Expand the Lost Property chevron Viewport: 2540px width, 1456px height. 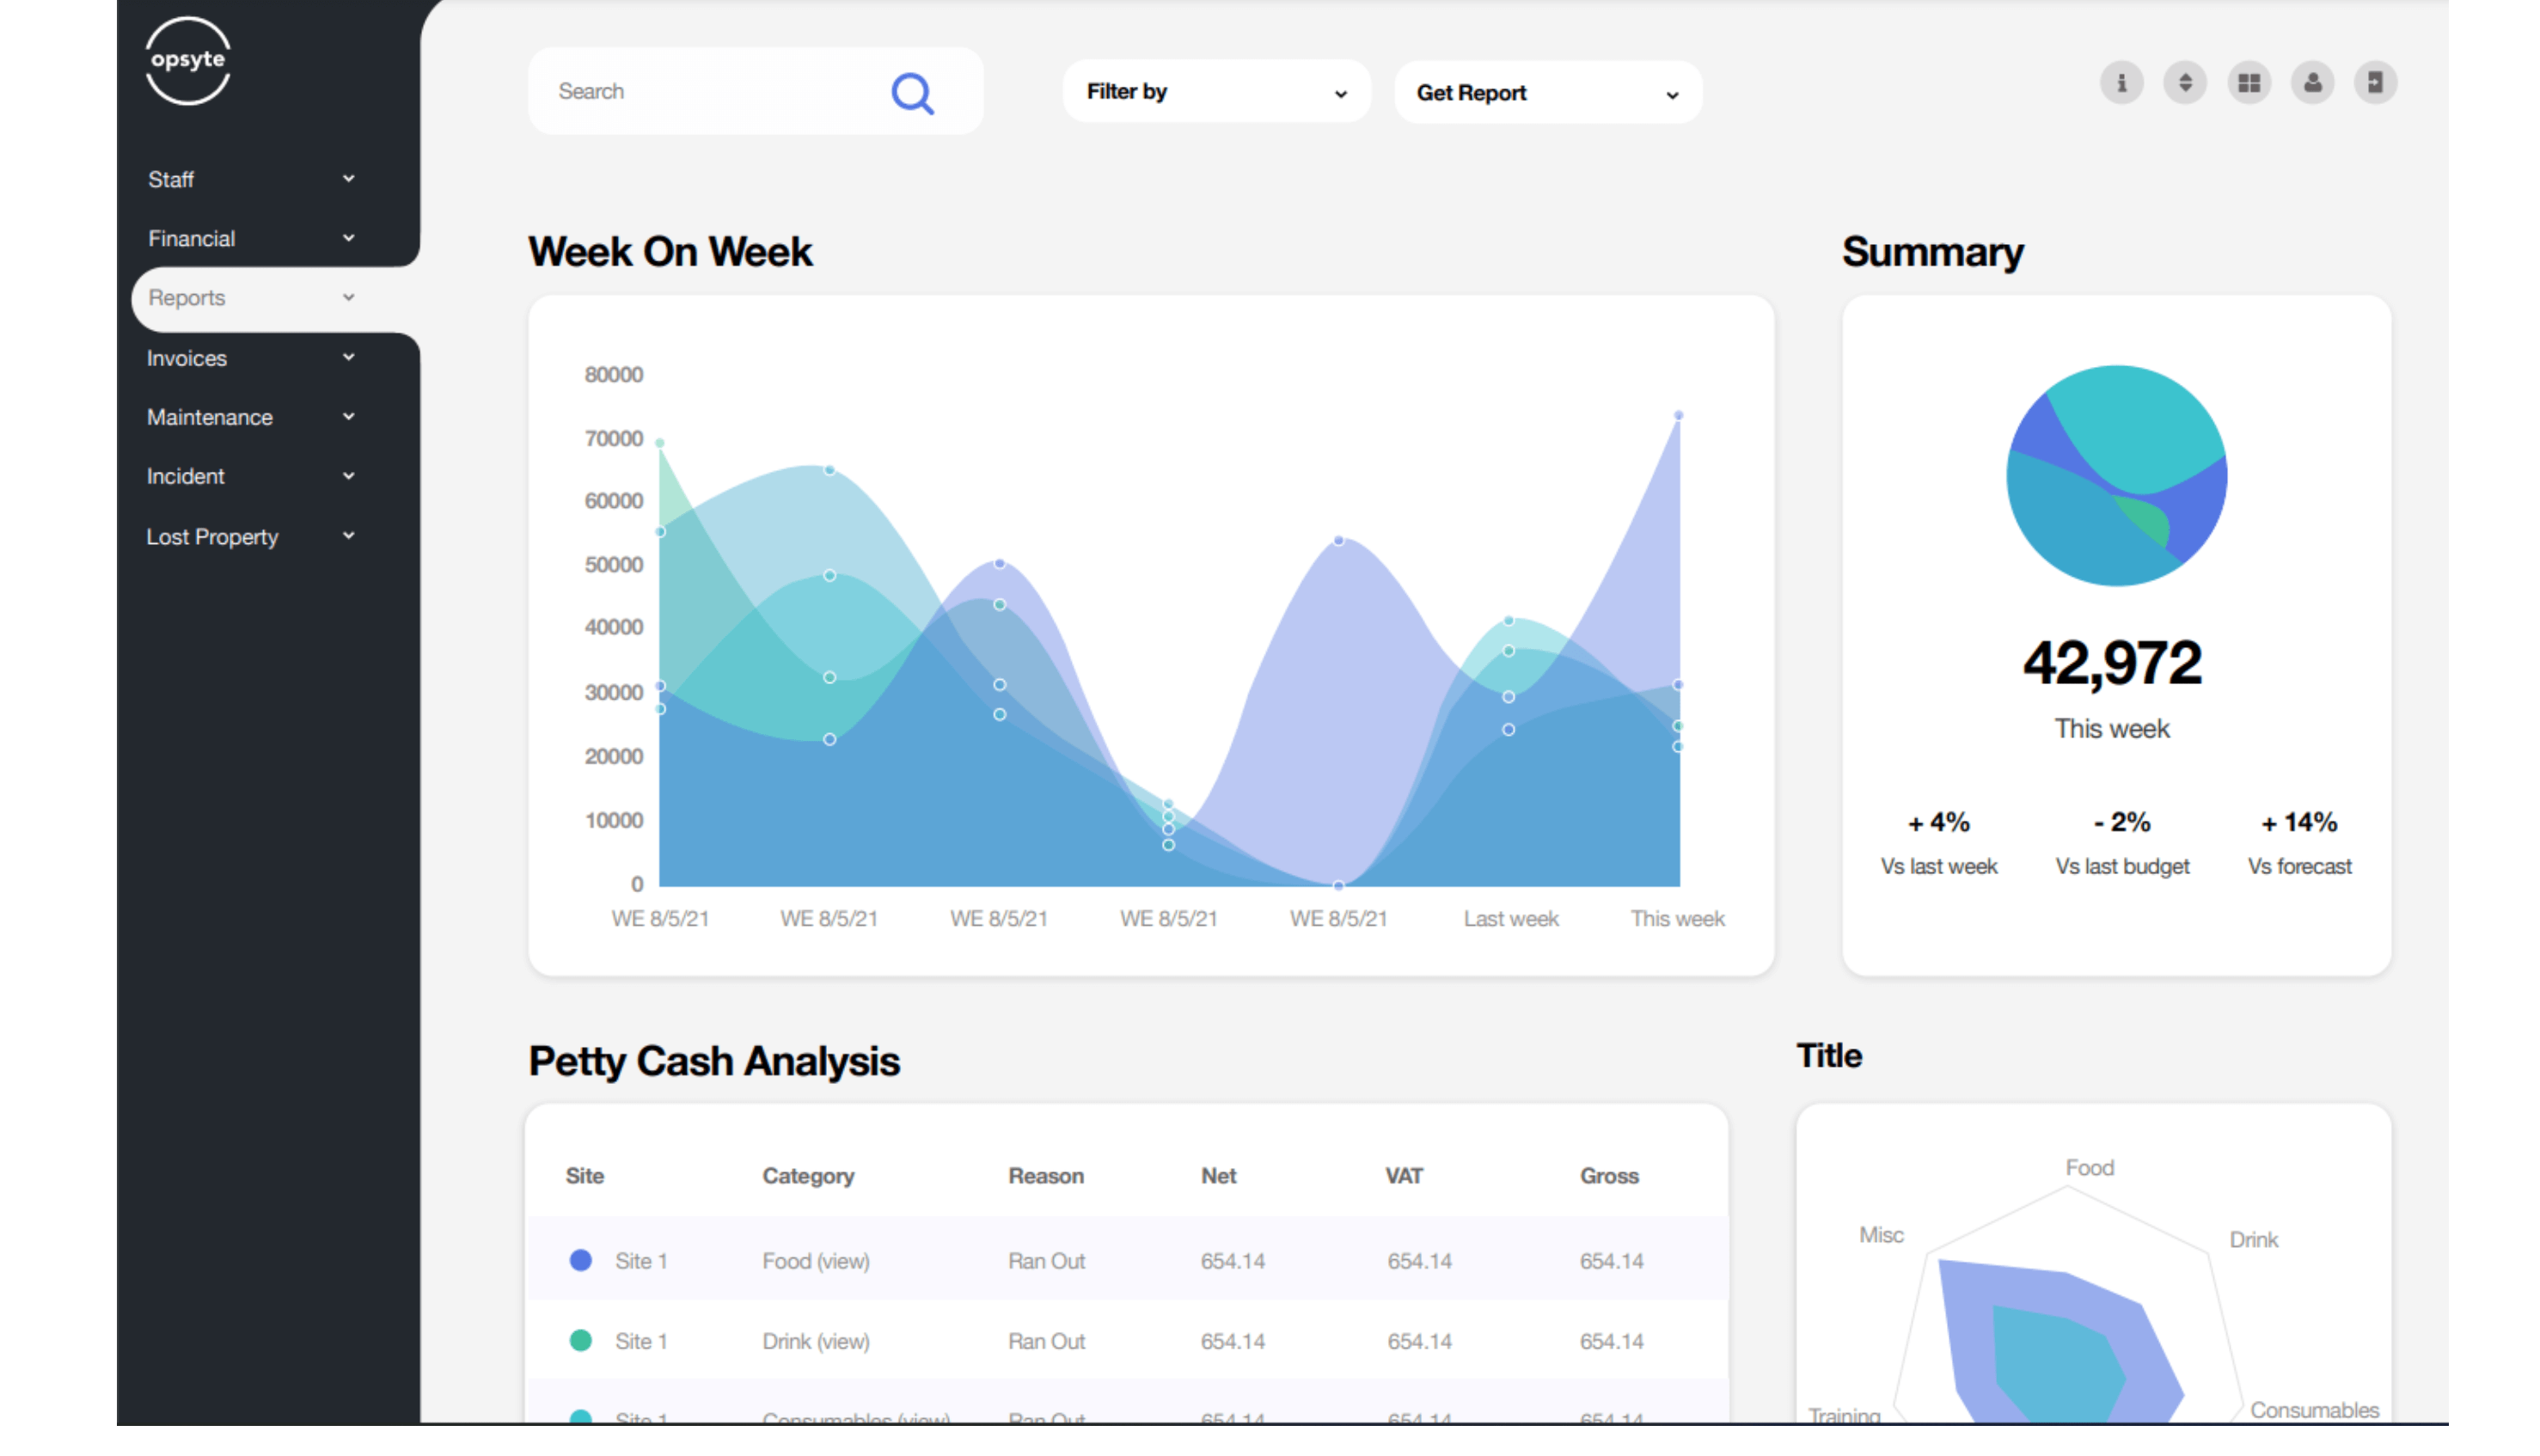348,536
